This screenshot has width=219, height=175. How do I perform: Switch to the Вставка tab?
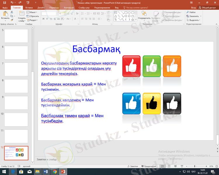29,8
